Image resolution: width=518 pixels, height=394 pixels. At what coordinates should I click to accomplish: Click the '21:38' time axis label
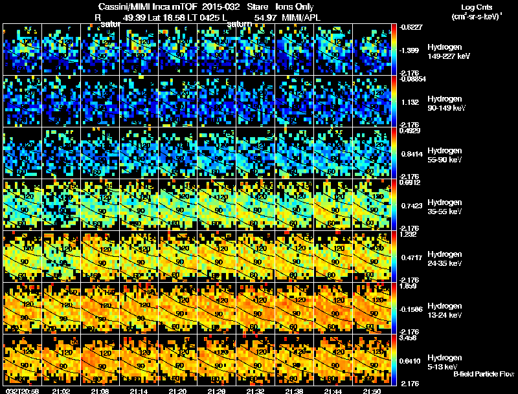pyautogui.click(x=295, y=391)
